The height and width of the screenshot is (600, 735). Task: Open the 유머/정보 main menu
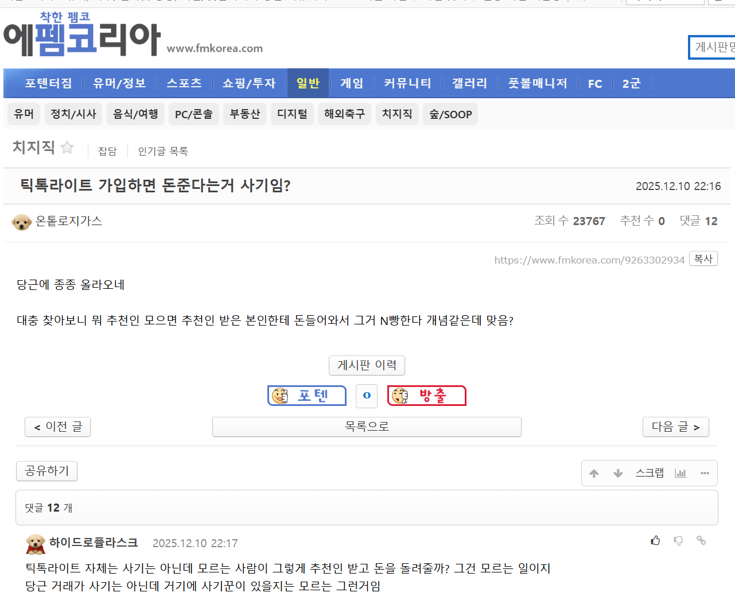(x=119, y=83)
